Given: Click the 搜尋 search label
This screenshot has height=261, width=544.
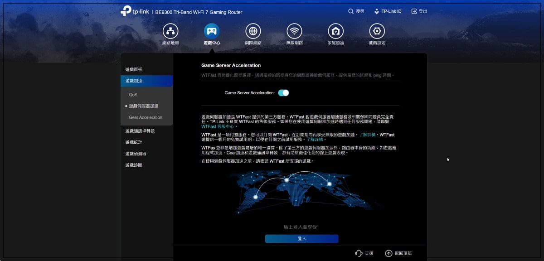Looking at the screenshot, I should click(x=360, y=11).
